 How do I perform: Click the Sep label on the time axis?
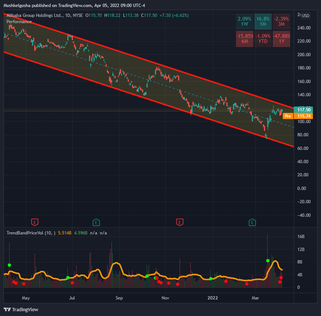pyautogui.click(x=119, y=298)
